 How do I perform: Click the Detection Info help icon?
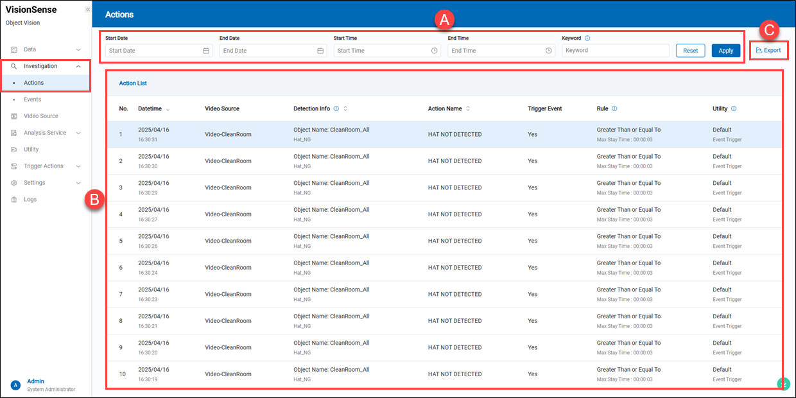click(336, 108)
